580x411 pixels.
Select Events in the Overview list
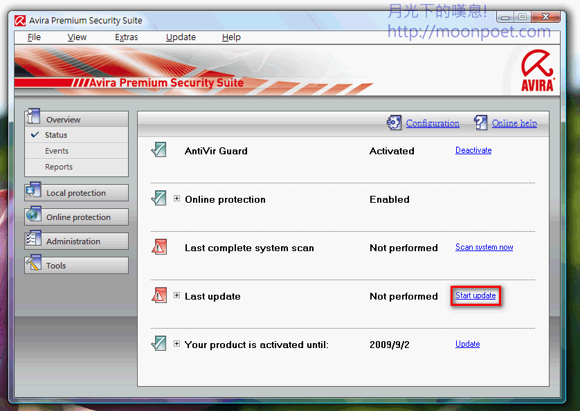coord(57,151)
